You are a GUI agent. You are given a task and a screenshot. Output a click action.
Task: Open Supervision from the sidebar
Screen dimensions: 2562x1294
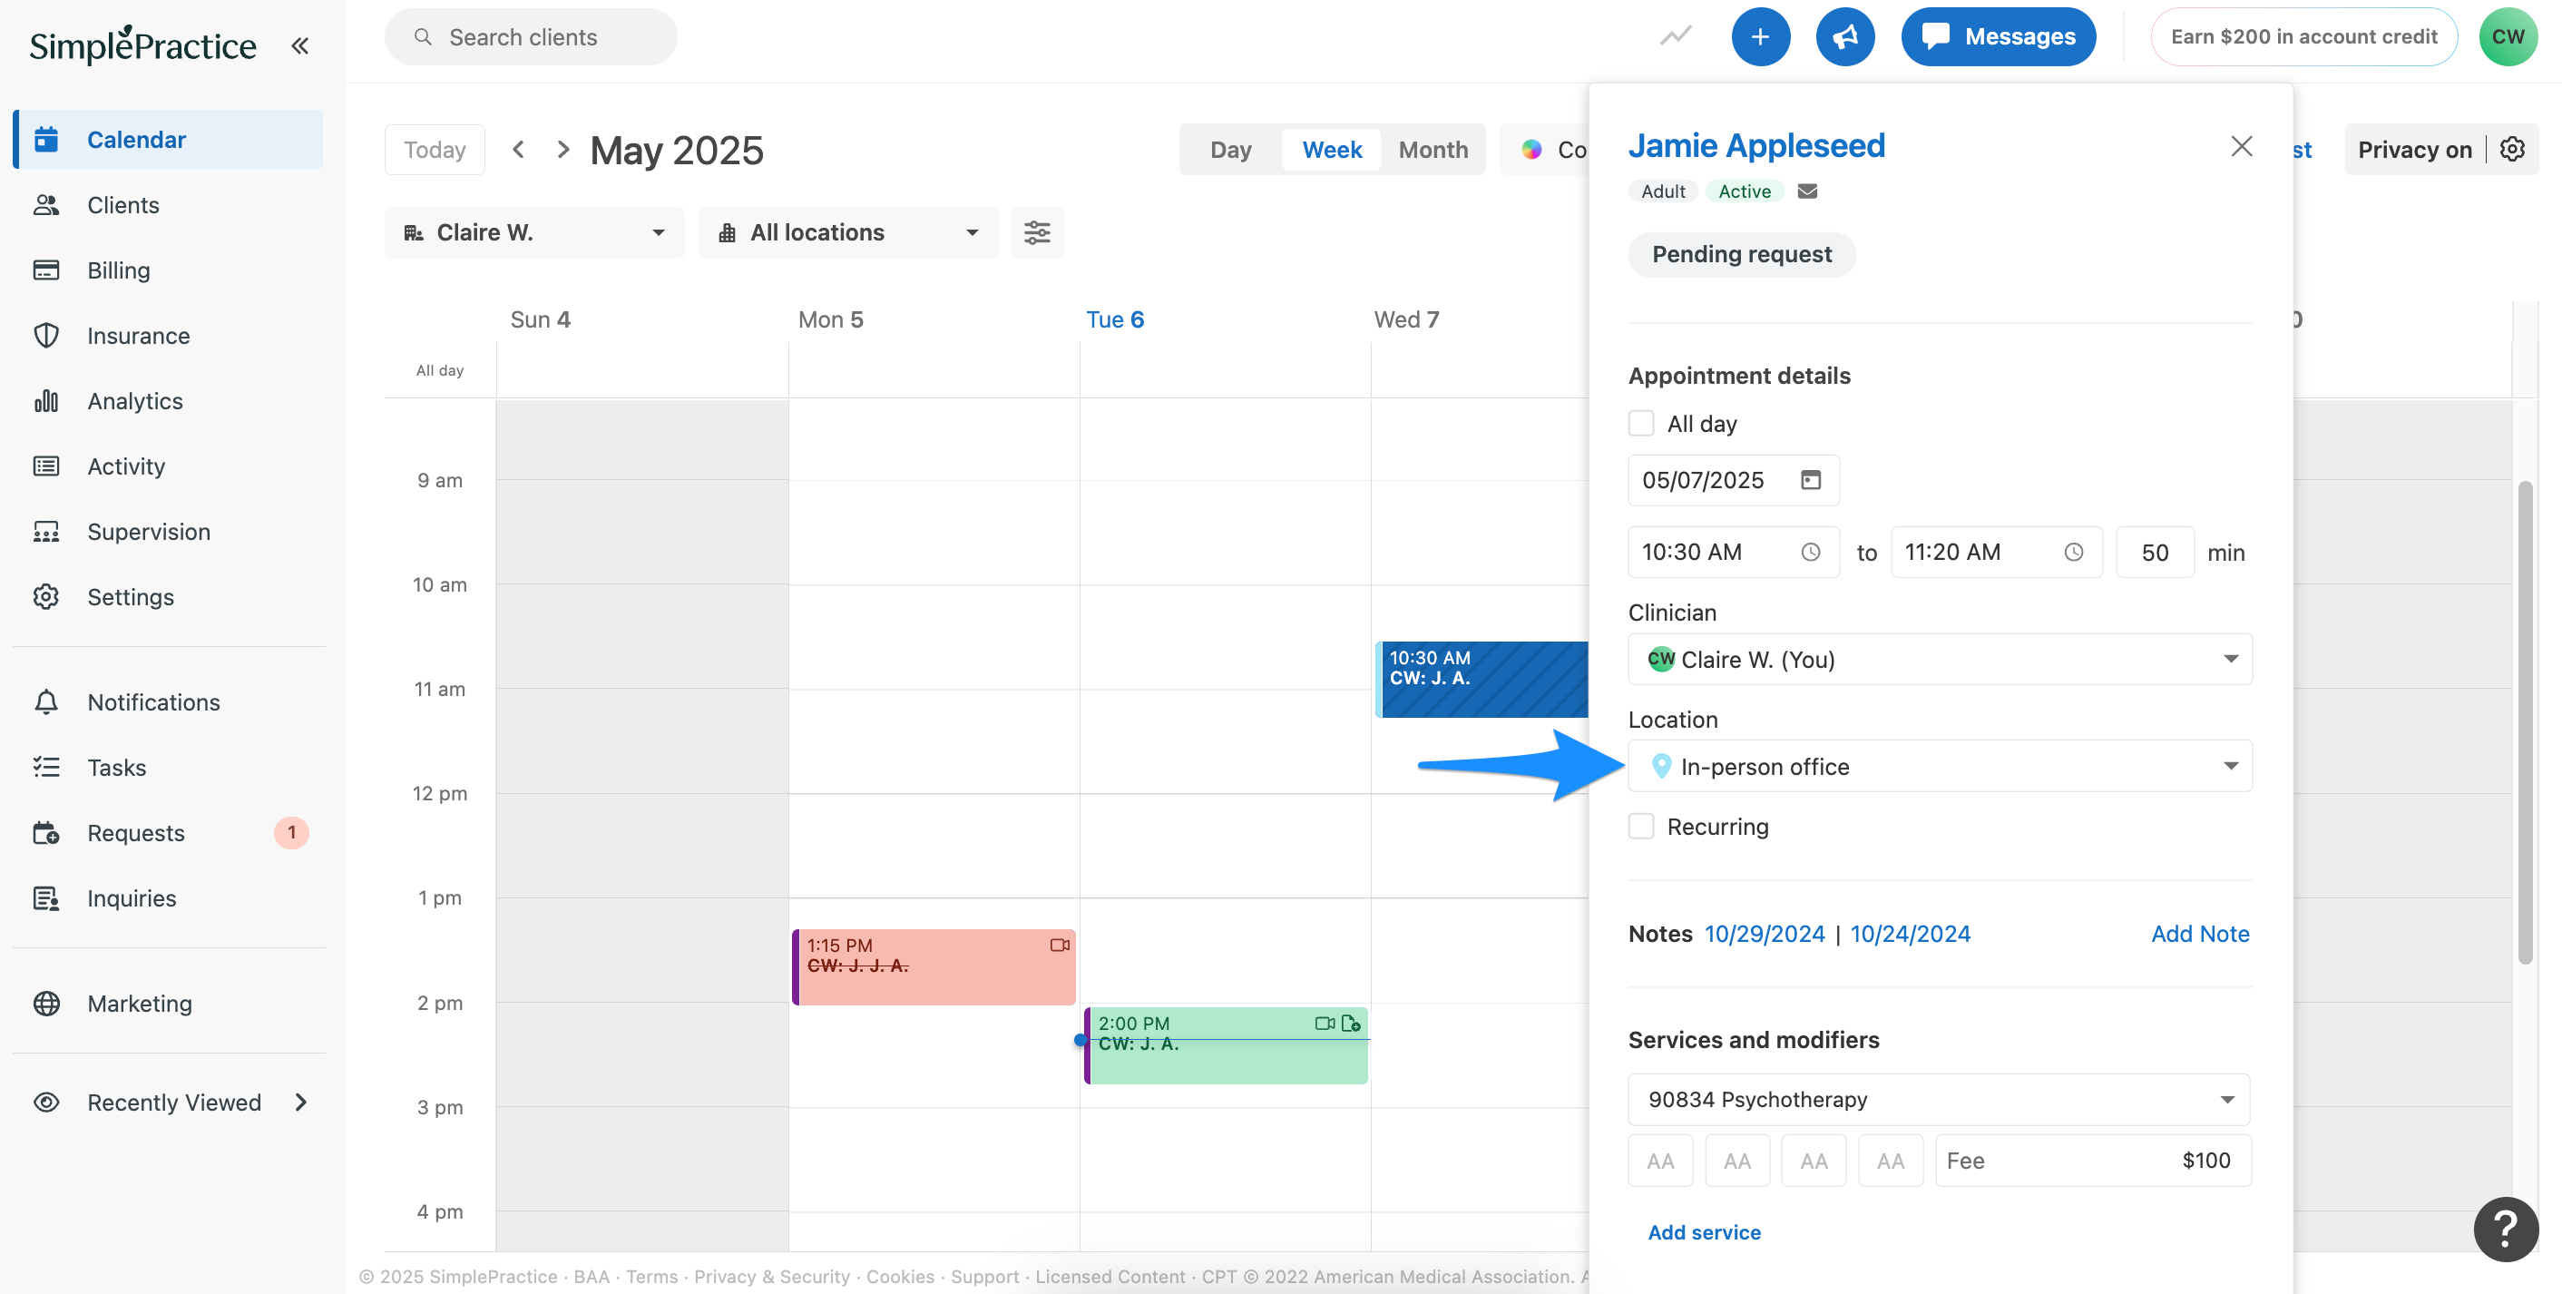point(169,531)
